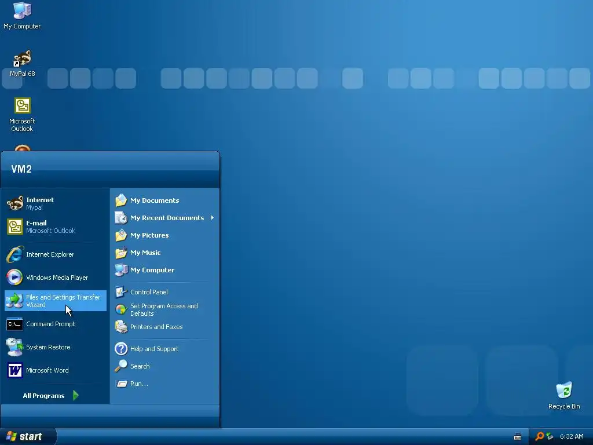The height and width of the screenshot is (445, 593).
Task: Click the VM2 user name header
Action: tap(21, 169)
